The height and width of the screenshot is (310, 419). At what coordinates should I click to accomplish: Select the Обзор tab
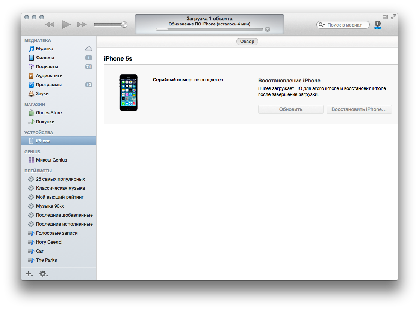pos(247,41)
